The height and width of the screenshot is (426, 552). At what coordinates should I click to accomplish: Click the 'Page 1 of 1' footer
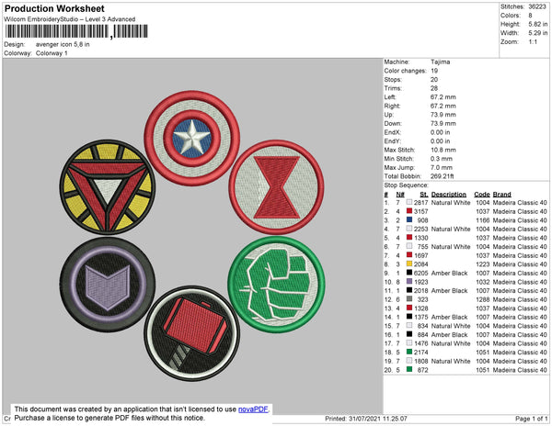531,419
